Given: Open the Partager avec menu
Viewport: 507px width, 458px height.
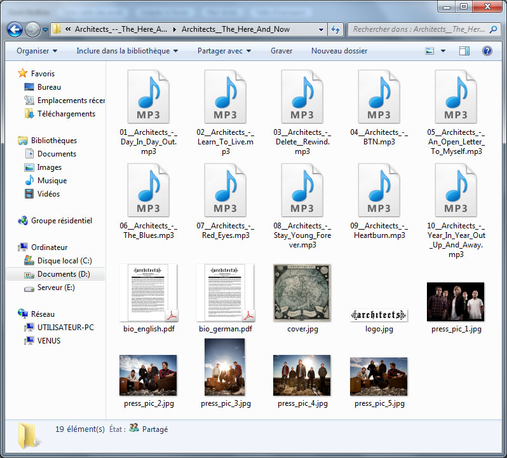Looking at the screenshot, I should [224, 51].
